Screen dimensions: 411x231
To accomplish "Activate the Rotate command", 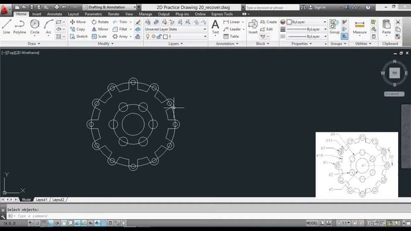I will click(100, 22).
